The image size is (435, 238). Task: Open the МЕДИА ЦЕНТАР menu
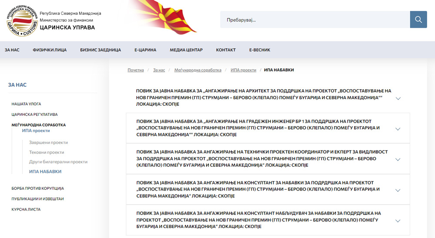(186, 50)
